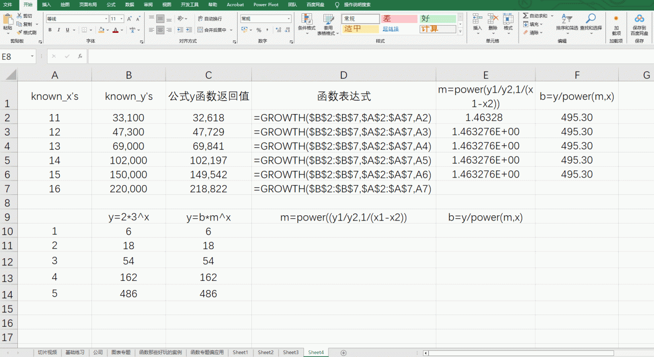
Task: Open the 数据 (Data) ribbon tab
Action: tap(130, 4)
